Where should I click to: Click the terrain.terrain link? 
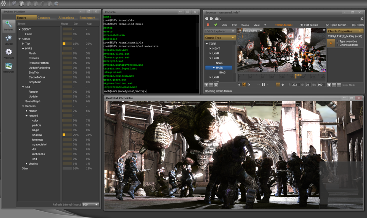click(284, 25)
